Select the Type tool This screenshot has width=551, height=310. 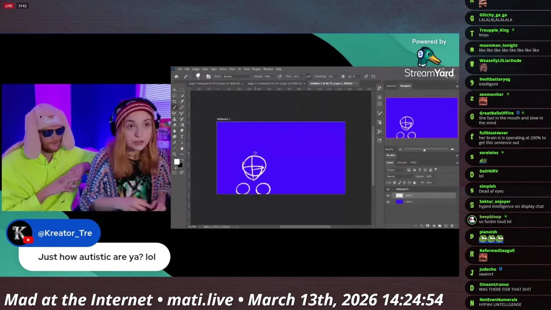click(x=182, y=136)
